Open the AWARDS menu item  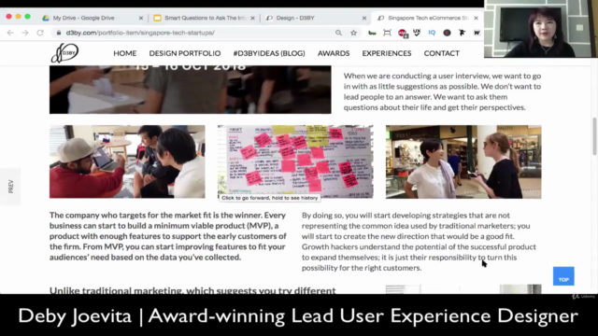(334, 53)
